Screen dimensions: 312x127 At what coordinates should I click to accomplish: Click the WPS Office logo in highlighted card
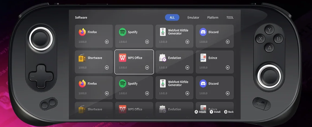click(x=123, y=58)
